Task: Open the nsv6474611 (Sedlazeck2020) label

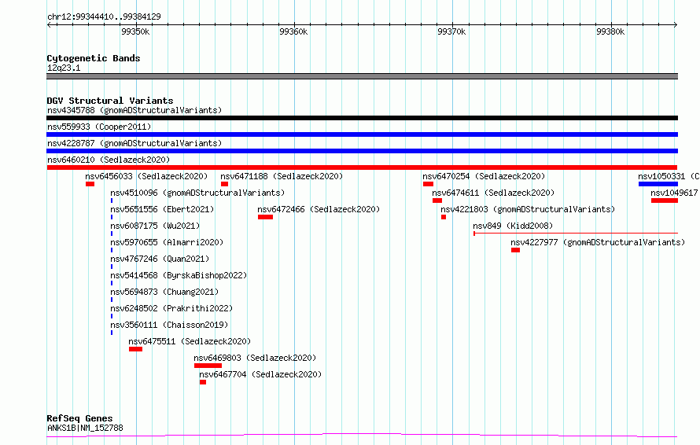Action: [x=493, y=193]
